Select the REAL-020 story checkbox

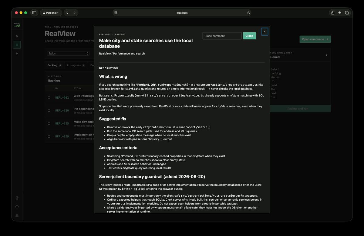click(49, 110)
